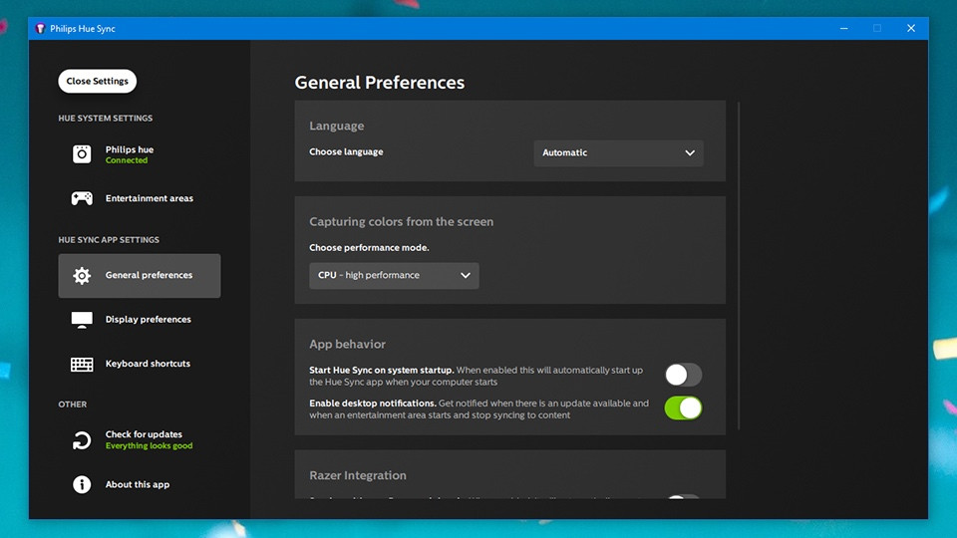Click the Philips Hue Sync title bar logo
957x538 pixels.
point(40,29)
